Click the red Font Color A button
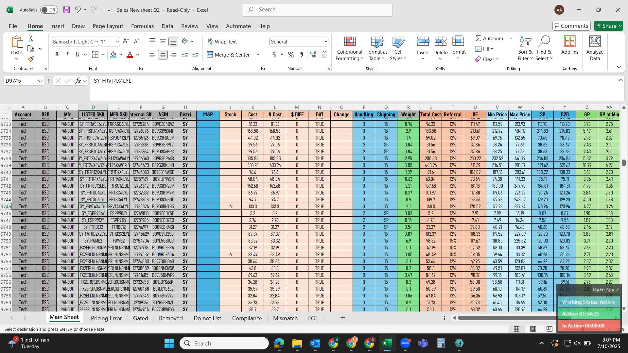 pos(130,55)
